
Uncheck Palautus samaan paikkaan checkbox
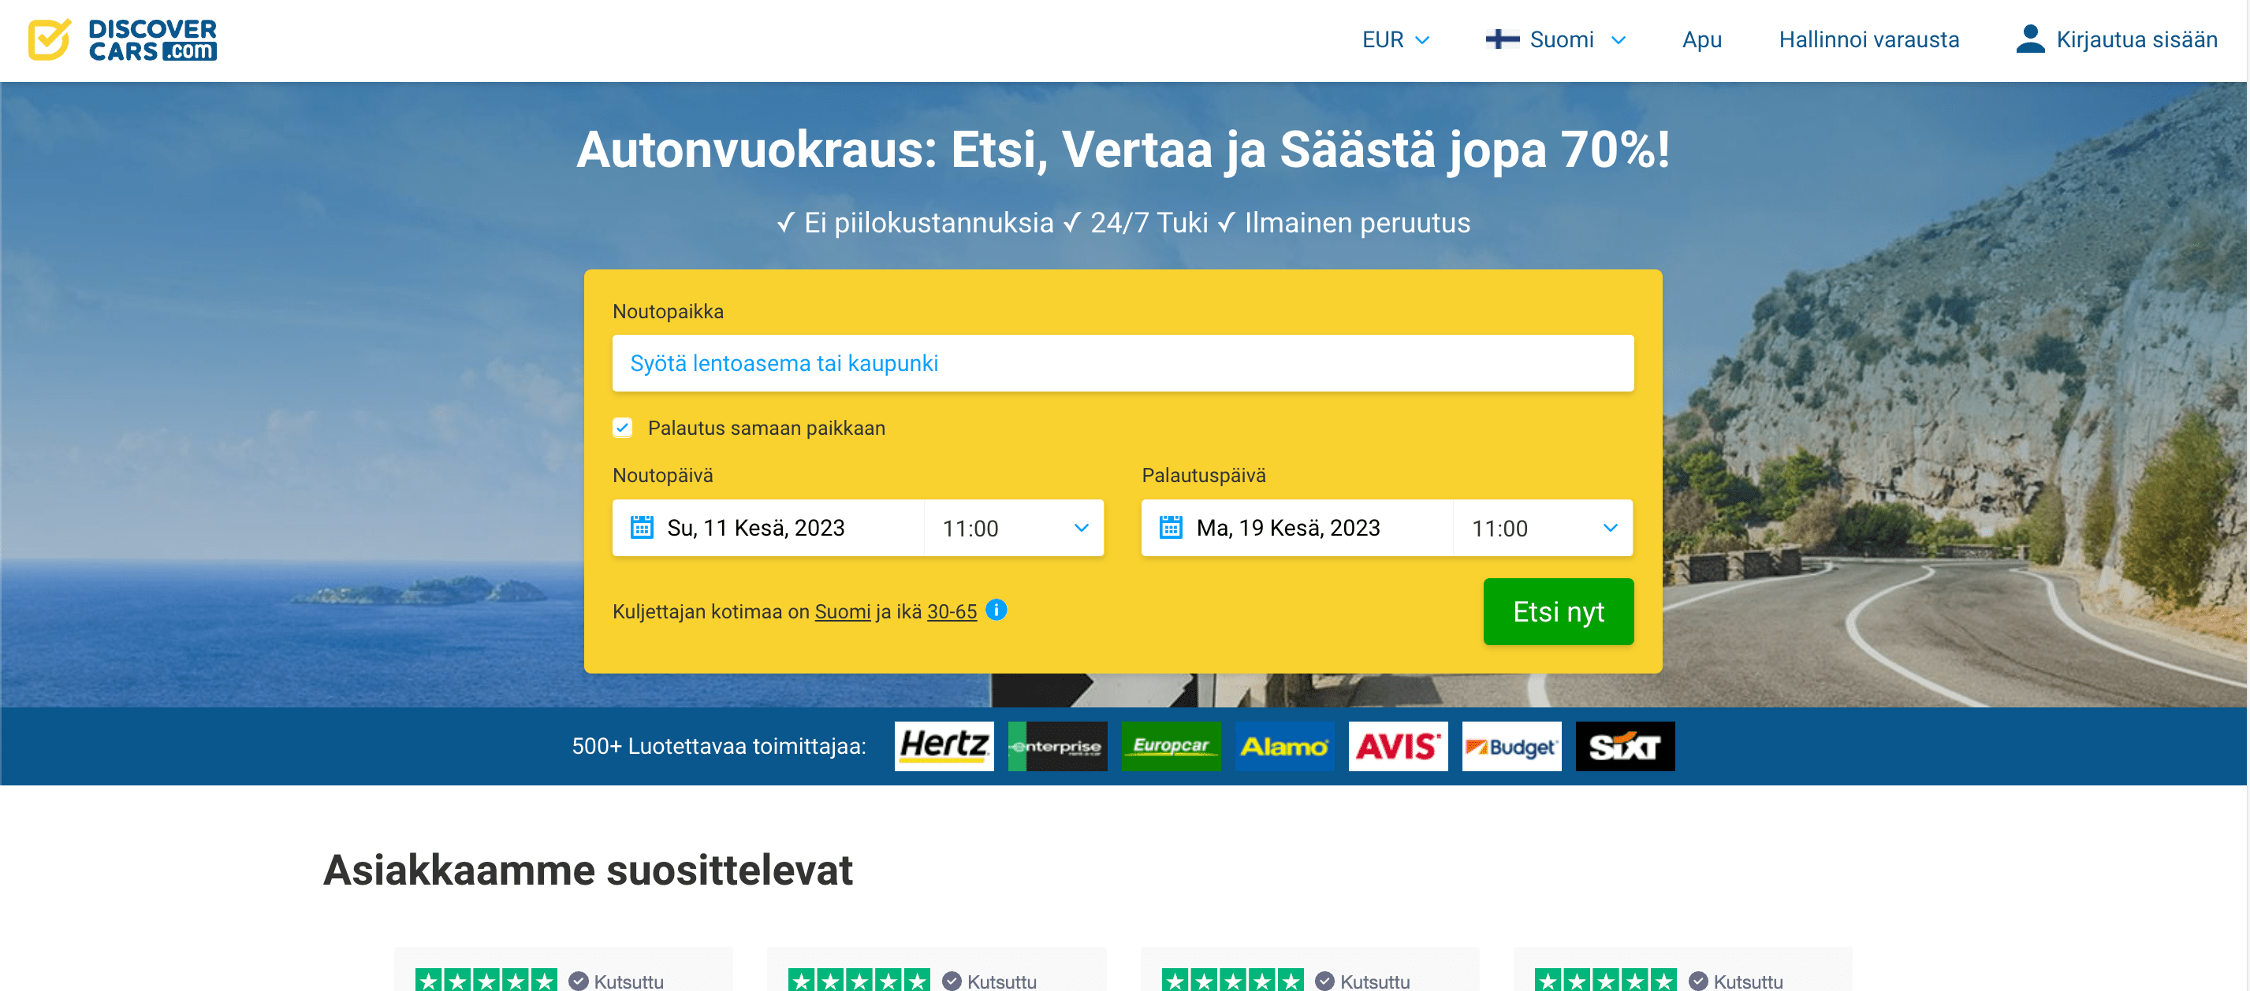pyautogui.click(x=622, y=428)
